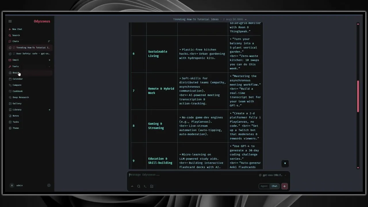Open settings via the gear icon
This screenshot has width=368, height=207.
[49, 185]
